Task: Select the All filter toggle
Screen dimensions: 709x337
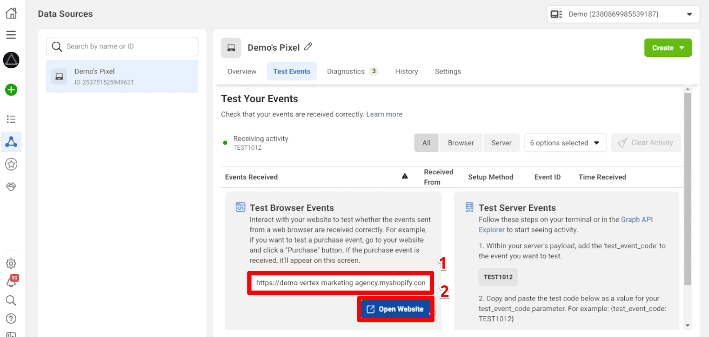Action: tap(427, 143)
